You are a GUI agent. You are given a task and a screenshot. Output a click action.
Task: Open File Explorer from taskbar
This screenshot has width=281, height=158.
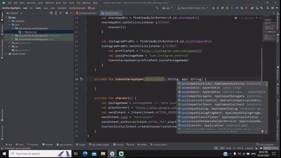click(x=103, y=154)
